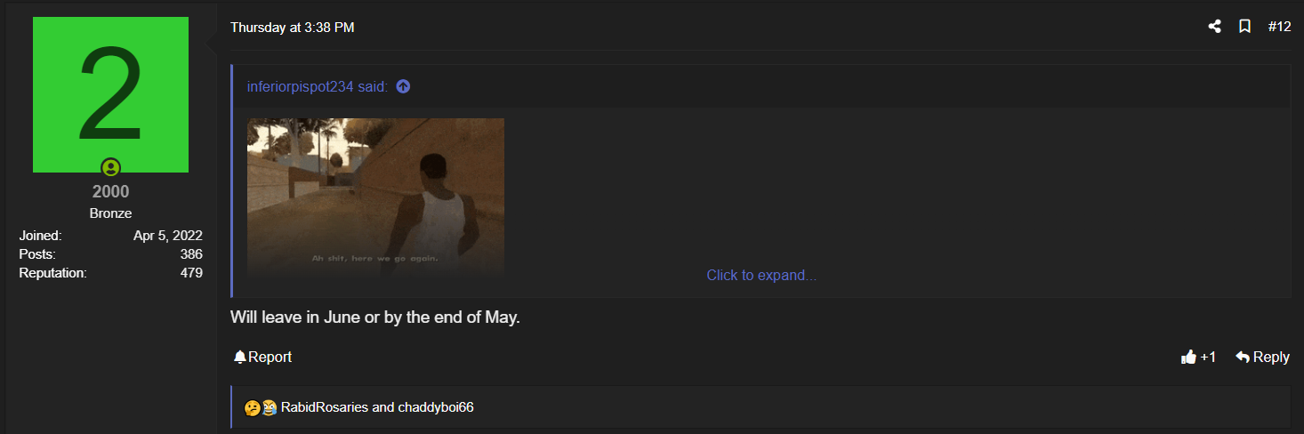The image size is (1304, 434).
Task: Open RabidRosaries in the reactions list
Action: [x=325, y=407]
